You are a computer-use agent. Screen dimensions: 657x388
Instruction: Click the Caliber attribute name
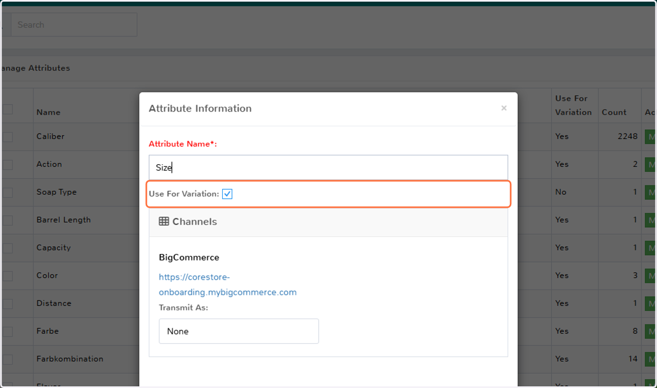pyautogui.click(x=50, y=136)
